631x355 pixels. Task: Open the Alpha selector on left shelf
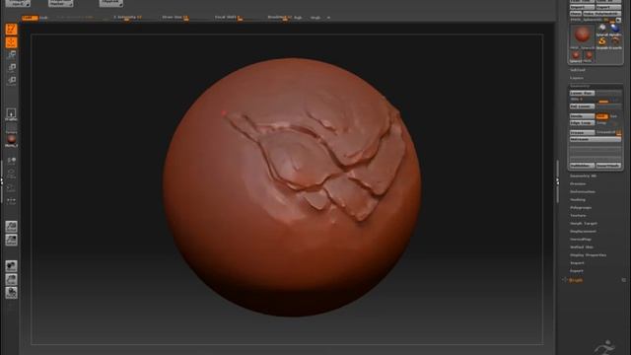(x=11, y=114)
